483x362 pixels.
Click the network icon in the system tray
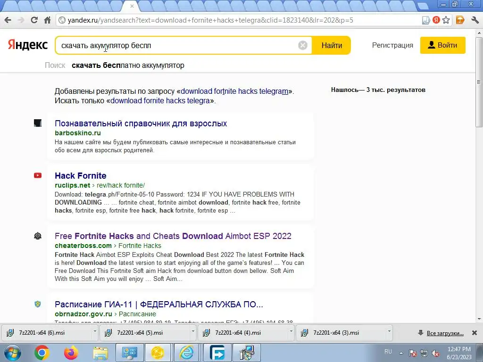(424, 353)
